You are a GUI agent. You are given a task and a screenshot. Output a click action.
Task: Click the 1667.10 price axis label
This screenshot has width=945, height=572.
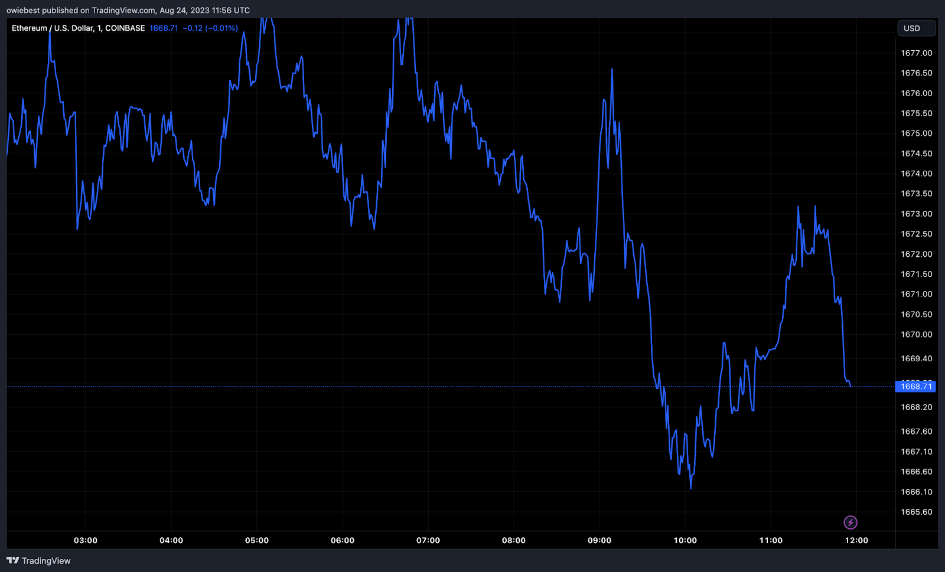[917, 452]
